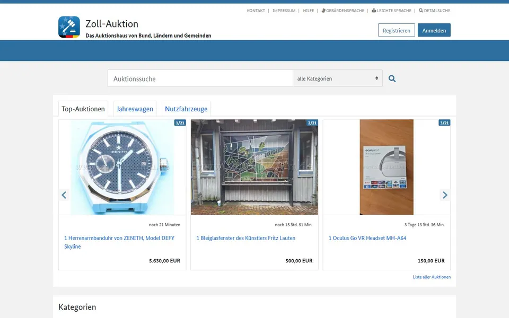Open Oculus Go VR Headset auction link

(367, 238)
